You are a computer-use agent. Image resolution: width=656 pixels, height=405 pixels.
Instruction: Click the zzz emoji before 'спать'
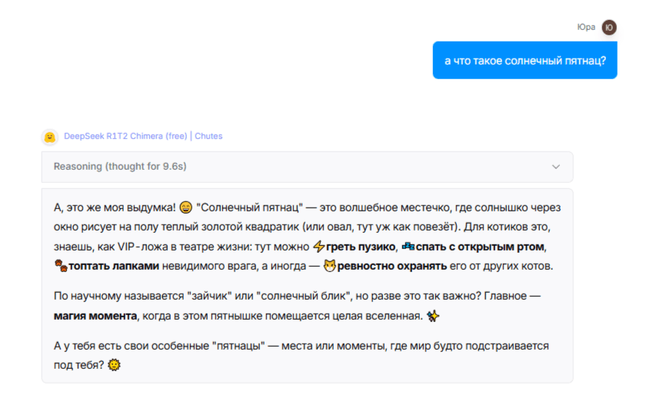tap(408, 247)
